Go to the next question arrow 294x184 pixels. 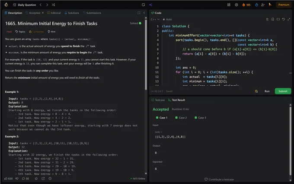[47, 5]
